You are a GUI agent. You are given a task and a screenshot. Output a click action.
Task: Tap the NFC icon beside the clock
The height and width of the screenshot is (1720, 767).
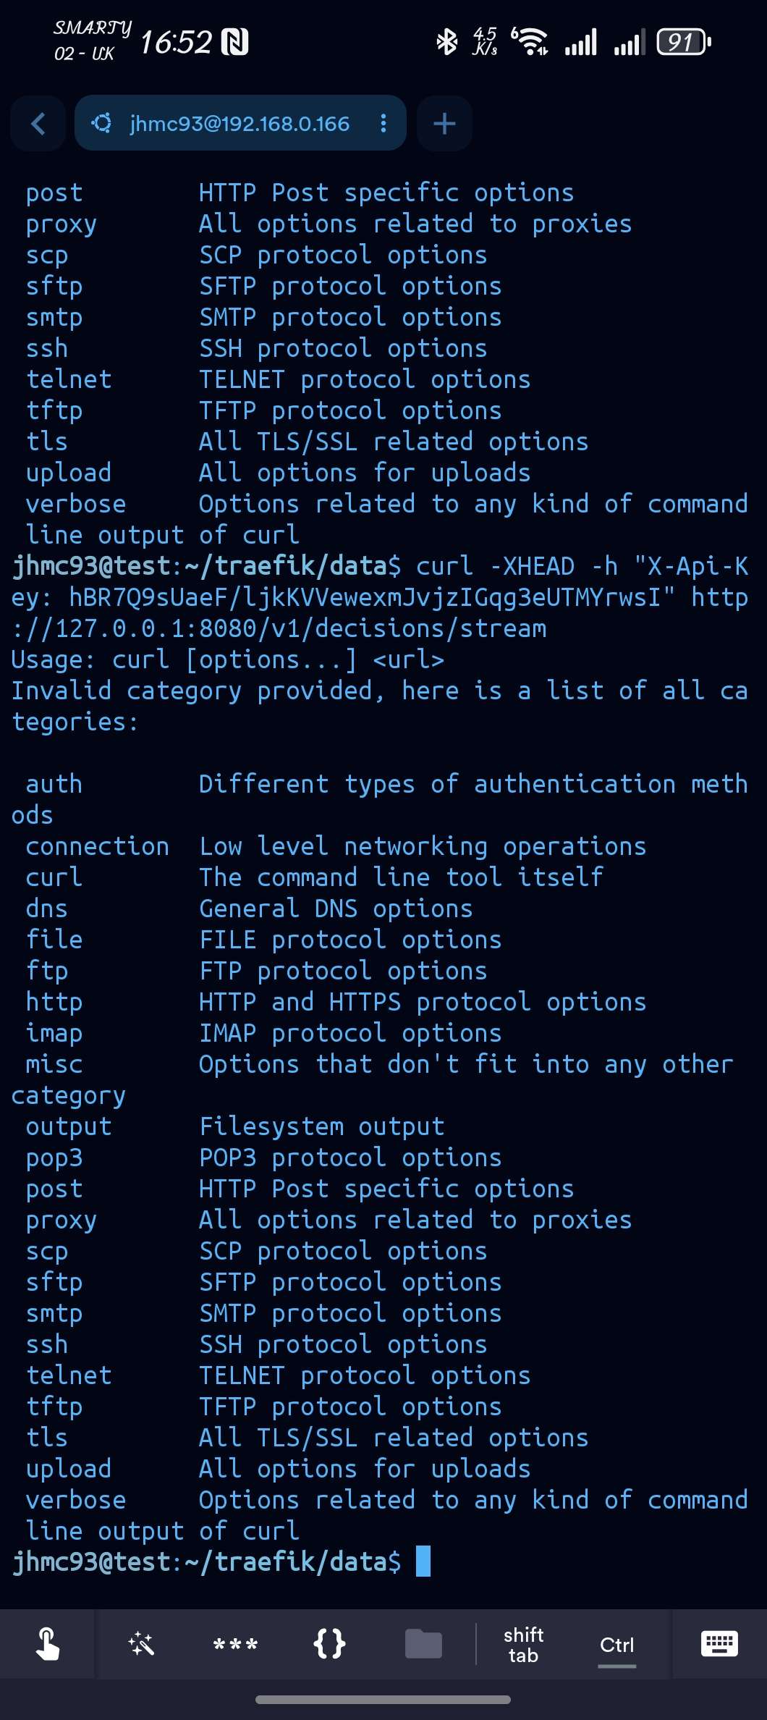coord(234,42)
